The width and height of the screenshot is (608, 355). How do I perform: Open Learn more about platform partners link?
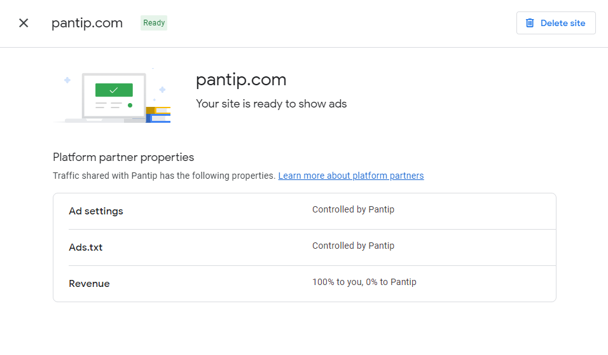pyautogui.click(x=351, y=176)
